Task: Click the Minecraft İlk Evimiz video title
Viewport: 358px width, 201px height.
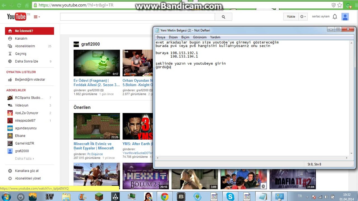Action: click(x=94, y=146)
